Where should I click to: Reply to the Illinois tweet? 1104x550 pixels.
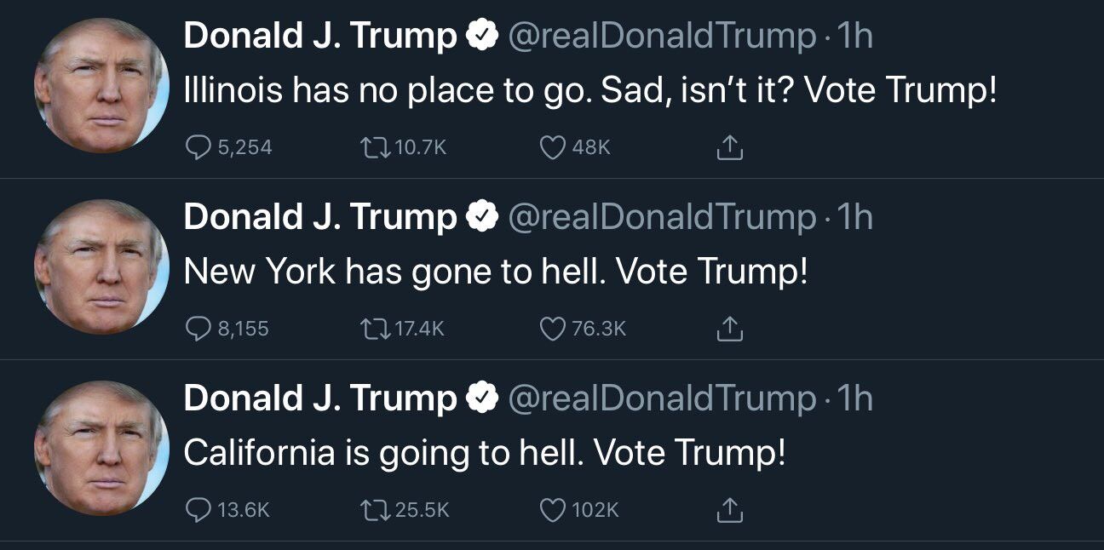tap(199, 147)
